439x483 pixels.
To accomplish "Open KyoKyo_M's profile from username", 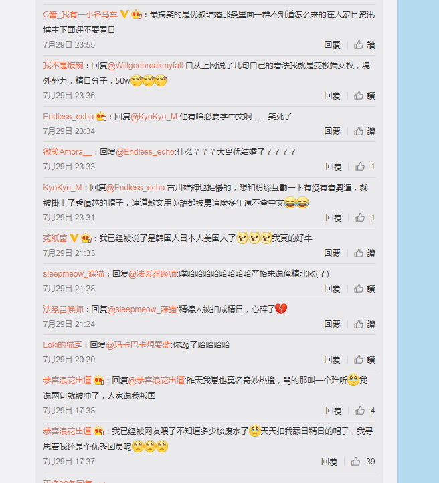I will 62,188.
